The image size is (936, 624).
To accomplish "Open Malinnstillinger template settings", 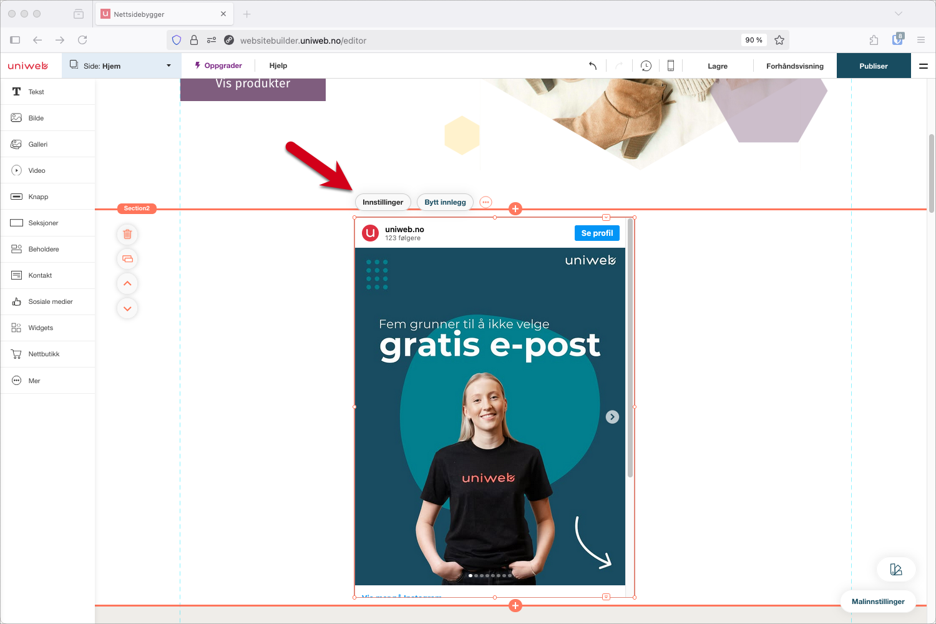I will click(x=878, y=602).
